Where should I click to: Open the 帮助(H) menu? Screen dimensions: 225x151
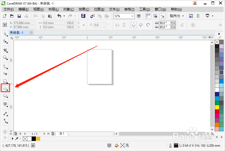point(176,9)
